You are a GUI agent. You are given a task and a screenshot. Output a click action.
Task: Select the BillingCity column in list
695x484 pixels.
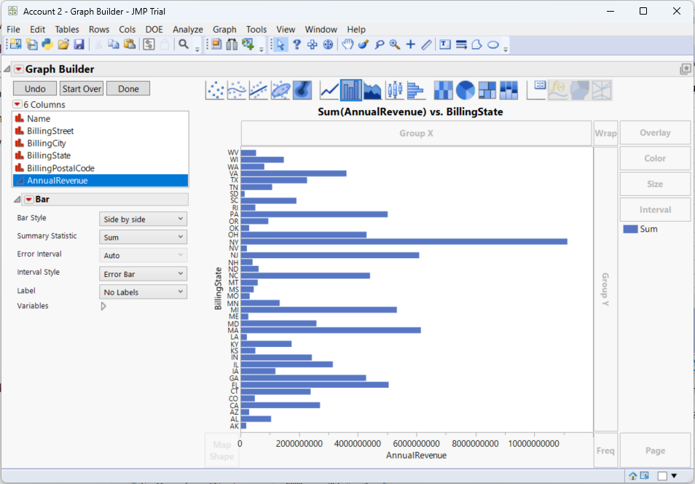pyautogui.click(x=47, y=144)
